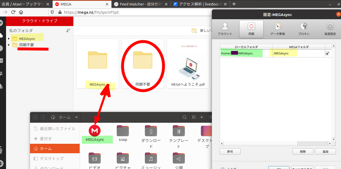Open the クラウド・ドライブ section header
The image size is (341, 169).
coord(40,21)
